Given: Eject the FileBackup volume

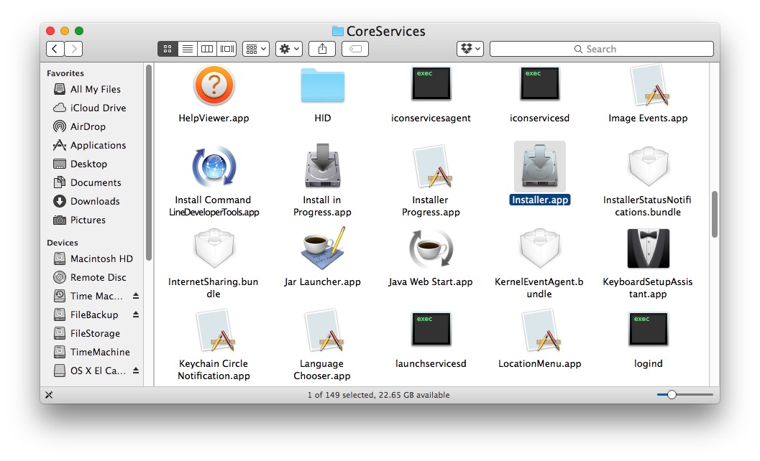Looking at the screenshot, I should click(x=136, y=315).
